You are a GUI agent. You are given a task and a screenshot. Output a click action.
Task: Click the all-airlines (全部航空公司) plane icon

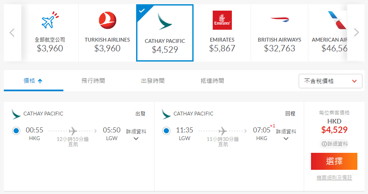click(x=50, y=20)
